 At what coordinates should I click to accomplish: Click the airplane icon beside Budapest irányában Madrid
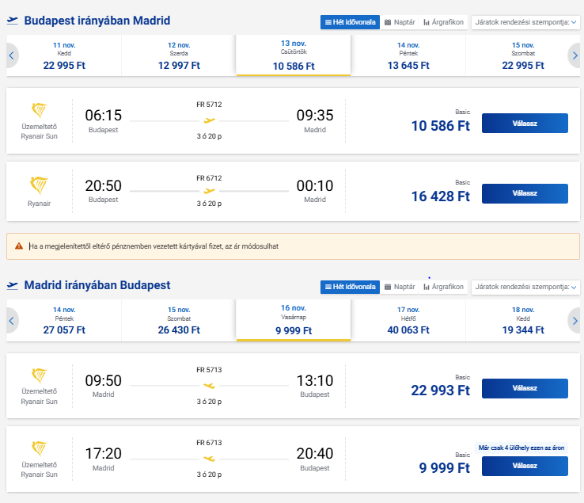[13, 21]
